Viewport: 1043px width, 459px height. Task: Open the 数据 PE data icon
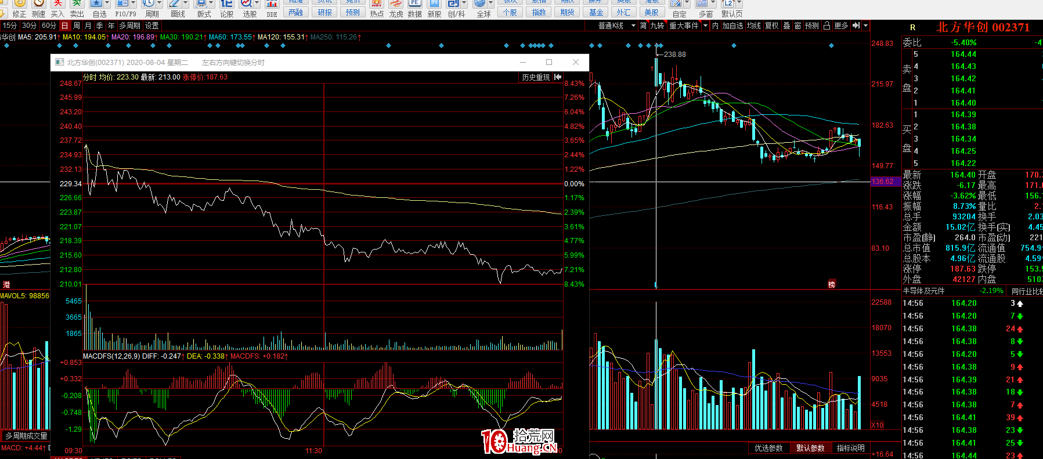(414, 3)
